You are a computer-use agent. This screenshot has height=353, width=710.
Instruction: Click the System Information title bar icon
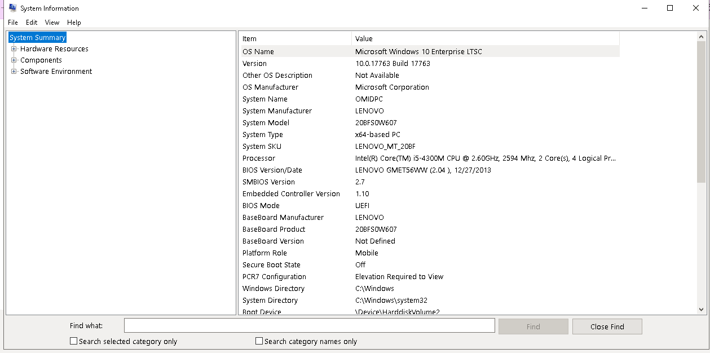pos(12,8)
